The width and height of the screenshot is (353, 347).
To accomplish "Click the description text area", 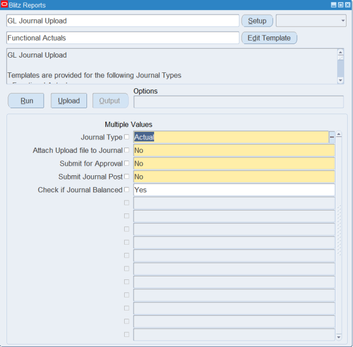I will tap(172, 66).
